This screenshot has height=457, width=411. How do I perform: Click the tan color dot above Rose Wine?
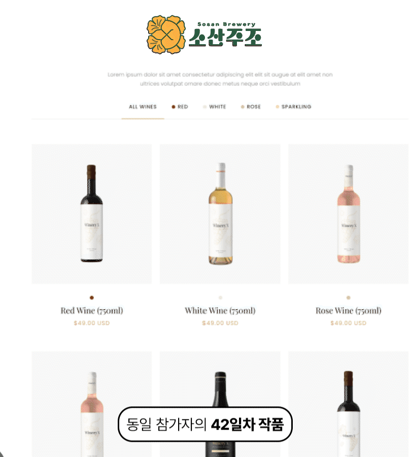(x=349, y=298)
